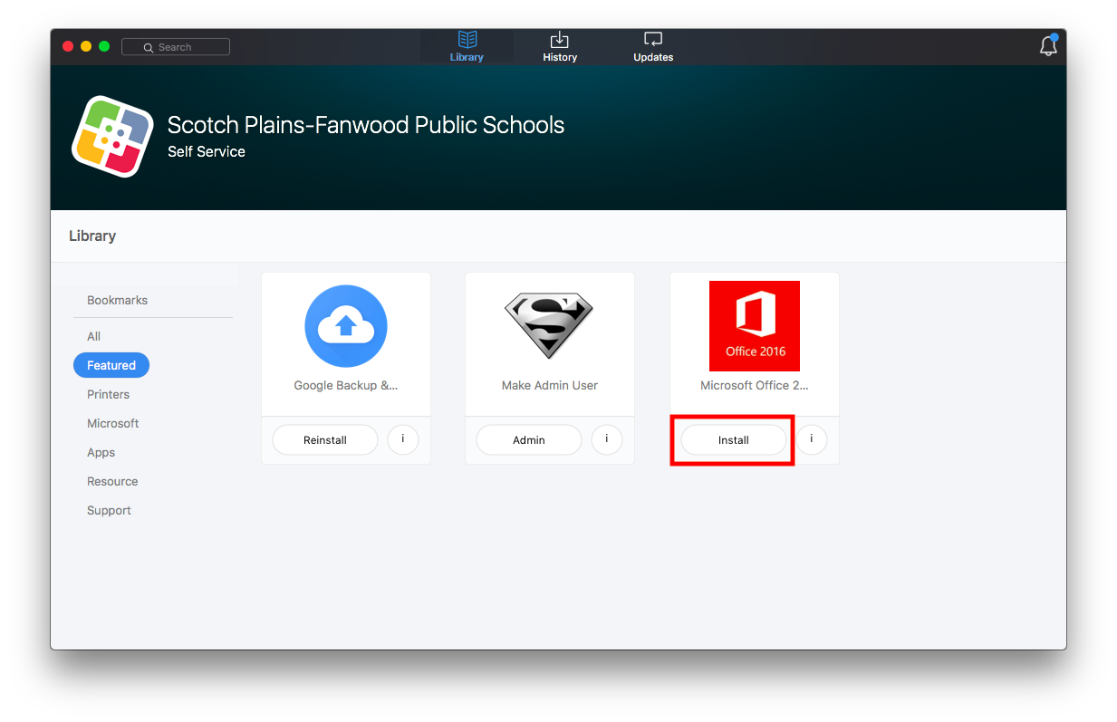The image size is (1117, 722).
Task: Click the 'Google Backup &...' title
Action: coord(346,385)
